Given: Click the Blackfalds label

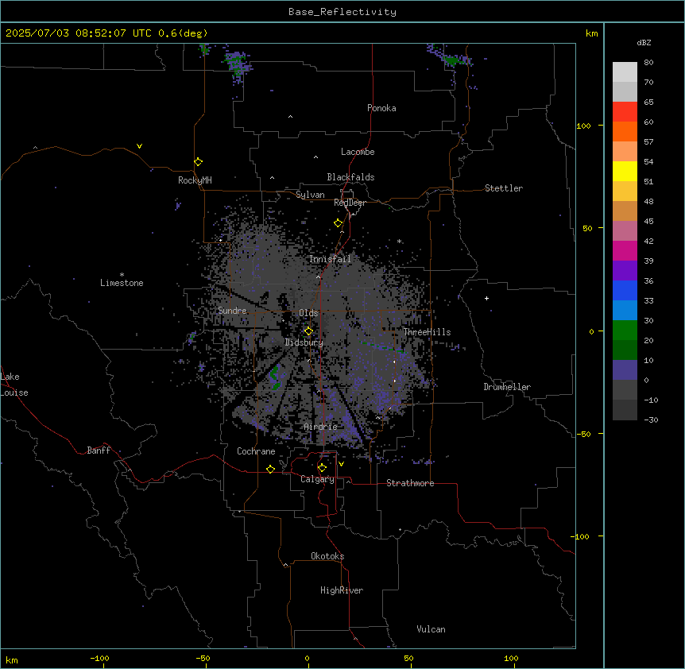Looking at the screenshot, I should click(x=350, y=177).
